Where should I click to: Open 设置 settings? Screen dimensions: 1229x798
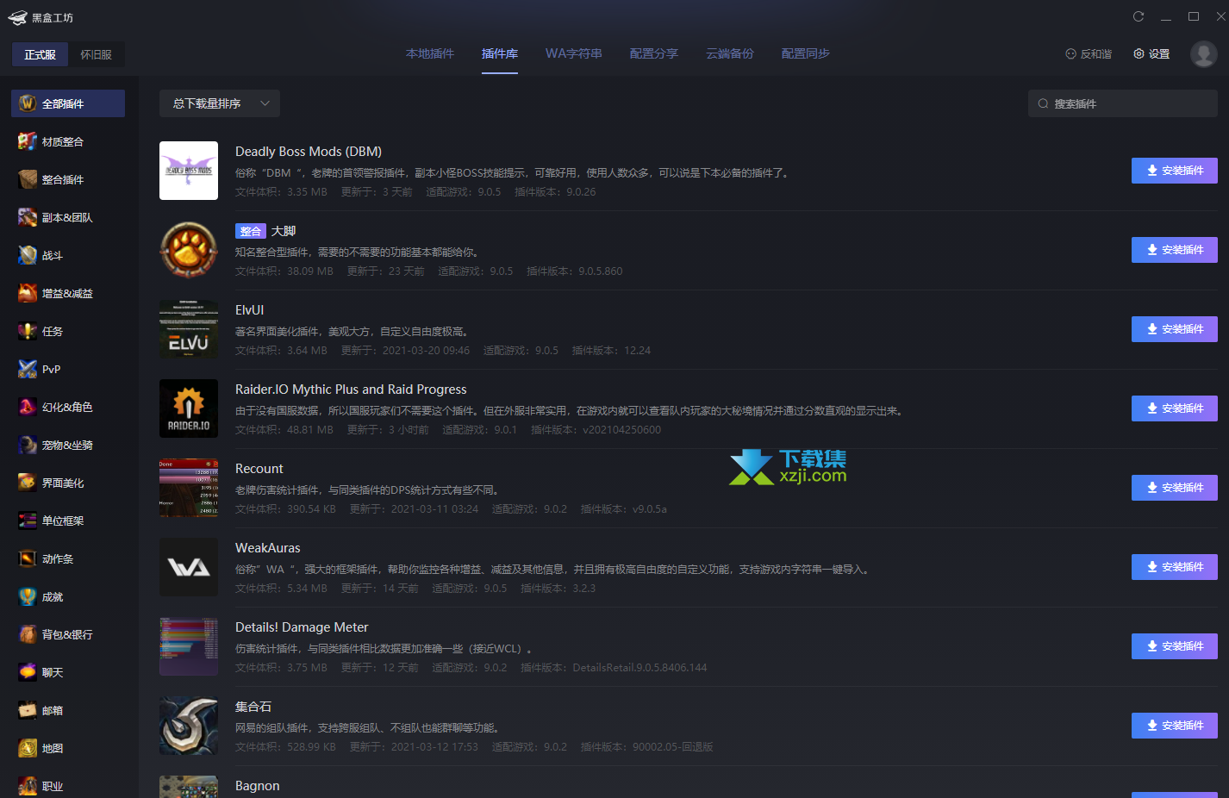[x=1151, y=54]
